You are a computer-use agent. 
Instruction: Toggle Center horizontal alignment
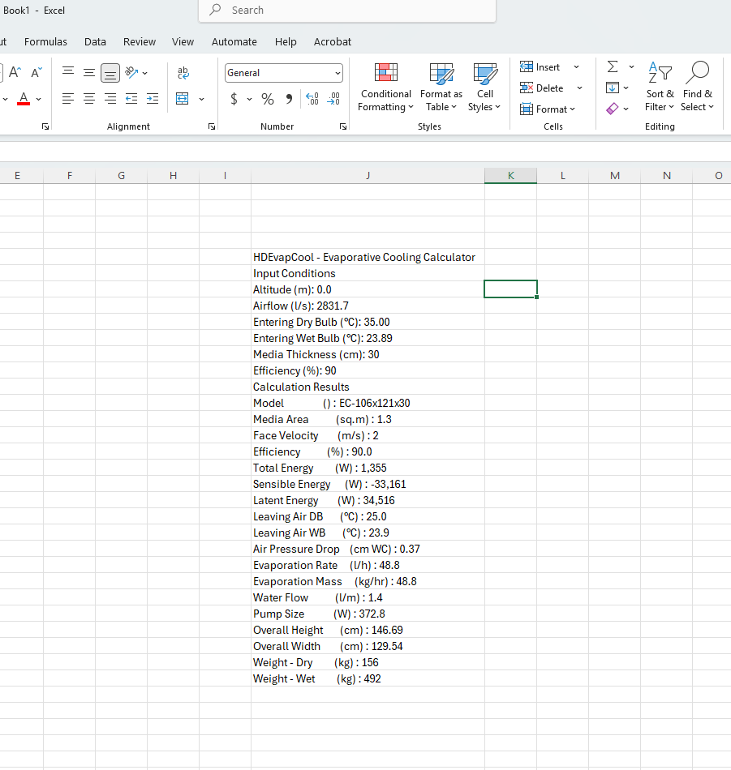point(89,99)
